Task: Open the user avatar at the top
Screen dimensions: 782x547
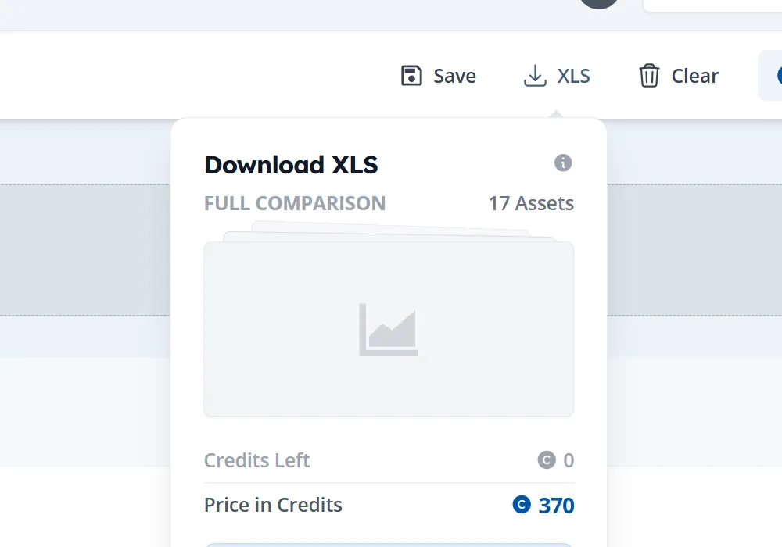Action: (x=599, y=3)
